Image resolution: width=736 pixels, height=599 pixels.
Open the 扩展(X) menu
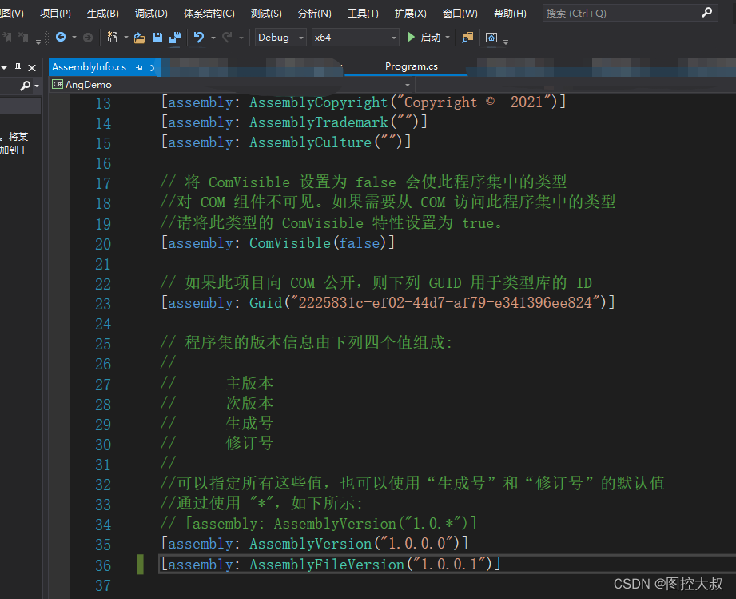click(411, 13)
